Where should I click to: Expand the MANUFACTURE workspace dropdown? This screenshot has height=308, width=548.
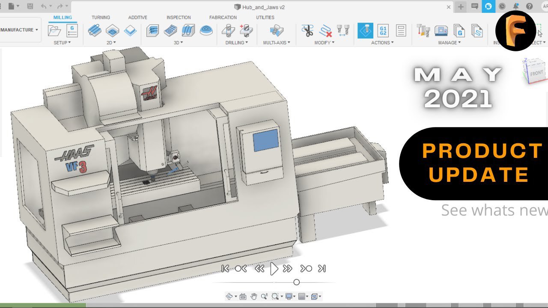tap(19, 30)
